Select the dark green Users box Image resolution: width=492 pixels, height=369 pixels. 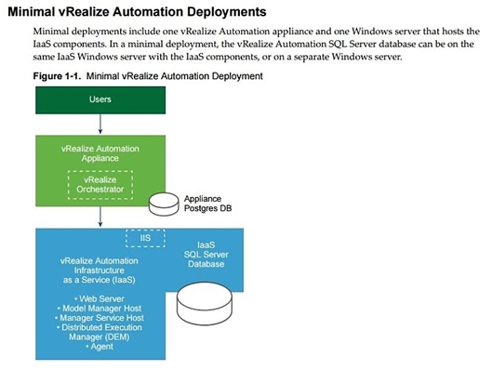point(100,100)
